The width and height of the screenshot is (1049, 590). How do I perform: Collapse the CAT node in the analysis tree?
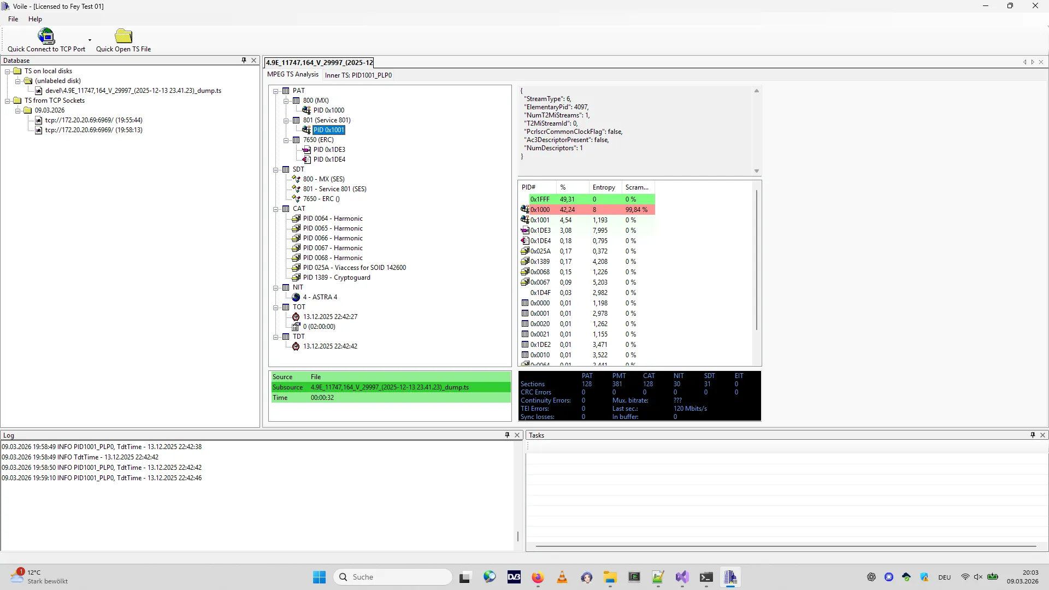click(276, 209)
